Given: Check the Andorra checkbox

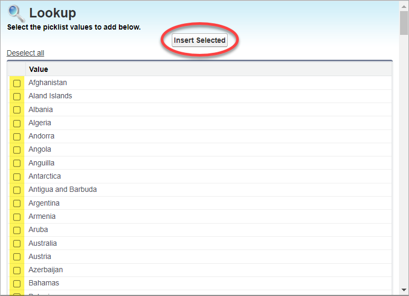Looking at the screenshot, I should click(17, 137).
